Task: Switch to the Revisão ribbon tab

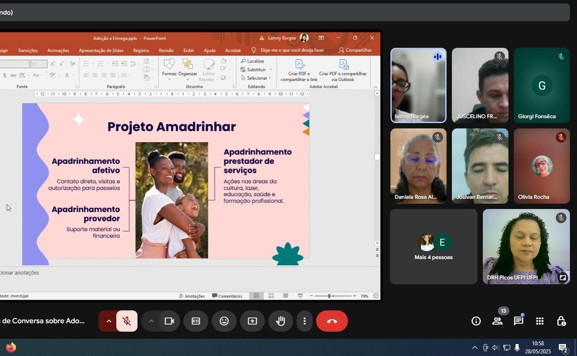Action: pyautogui.click(x=166, y=50)
